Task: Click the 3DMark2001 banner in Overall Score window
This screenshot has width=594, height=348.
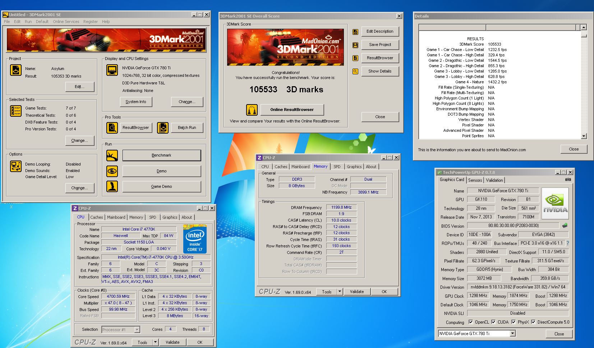Action: 285,47
